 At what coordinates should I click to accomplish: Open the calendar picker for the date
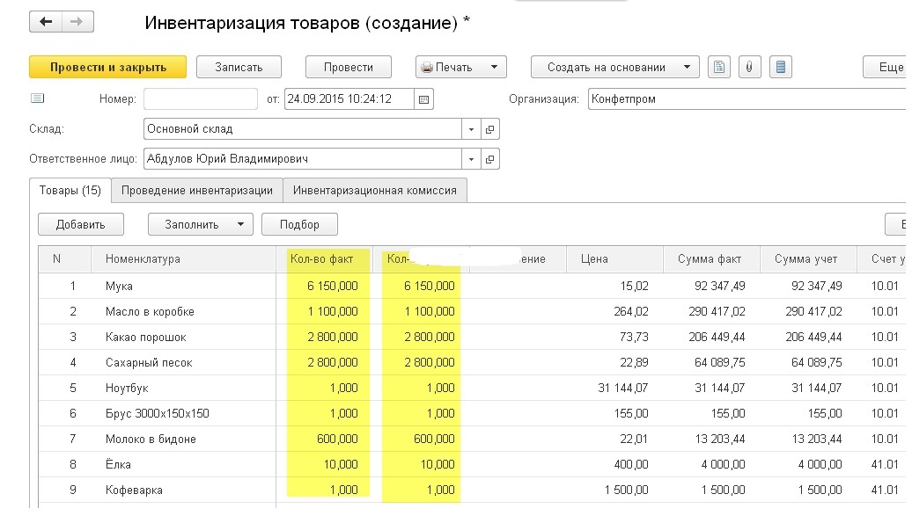point(424,99)
